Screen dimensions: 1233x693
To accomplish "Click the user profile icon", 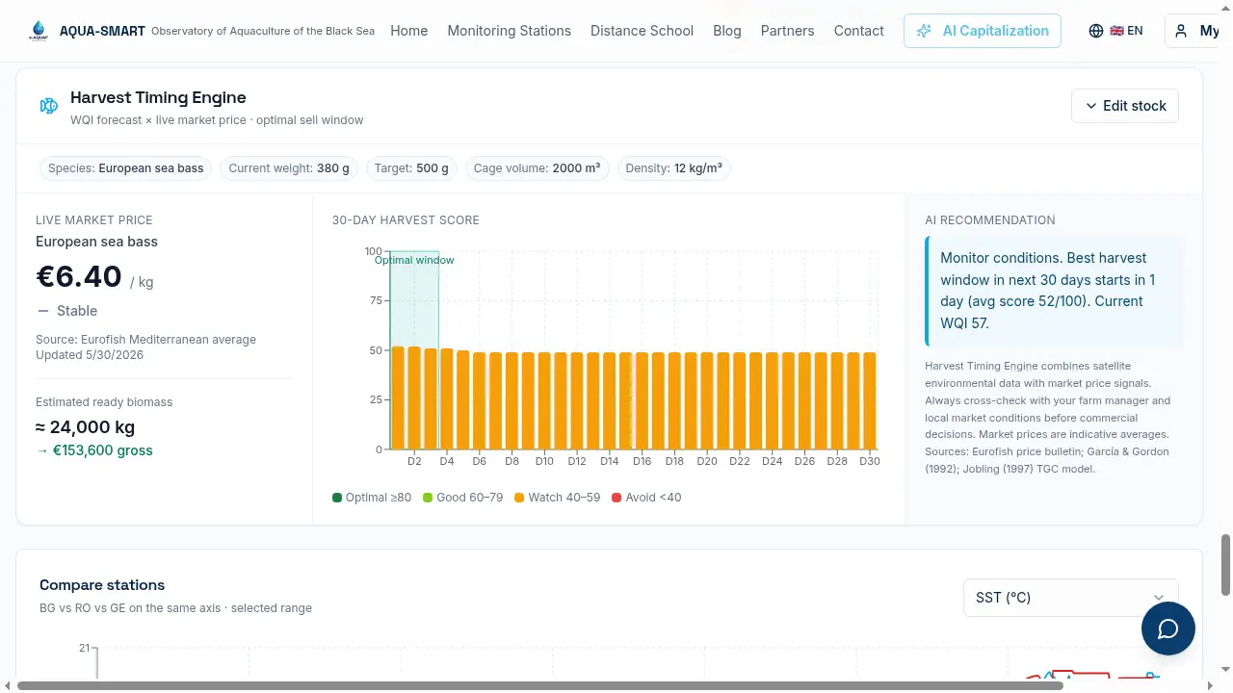I will (1181, 31).
